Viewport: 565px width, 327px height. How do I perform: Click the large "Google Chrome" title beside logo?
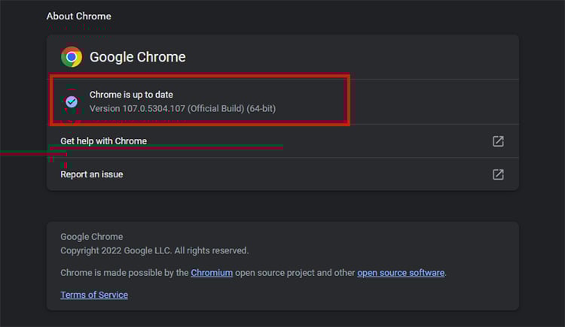point(137,57)
